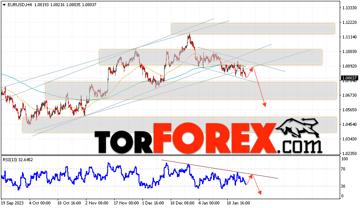
Task: Select the support zone around 1.06730
Action: (191, 91)
